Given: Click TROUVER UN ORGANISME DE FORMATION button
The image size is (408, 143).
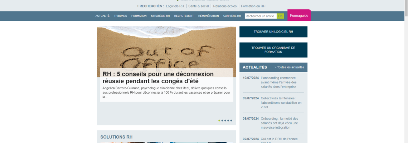Looking at the screenshot, I should [x=273, y=50].
